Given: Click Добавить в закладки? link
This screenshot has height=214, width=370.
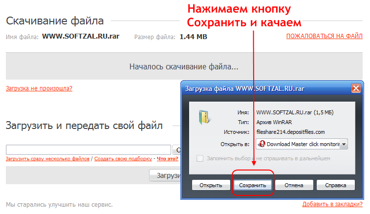Looking at the screenshot, I should (332, 204).
